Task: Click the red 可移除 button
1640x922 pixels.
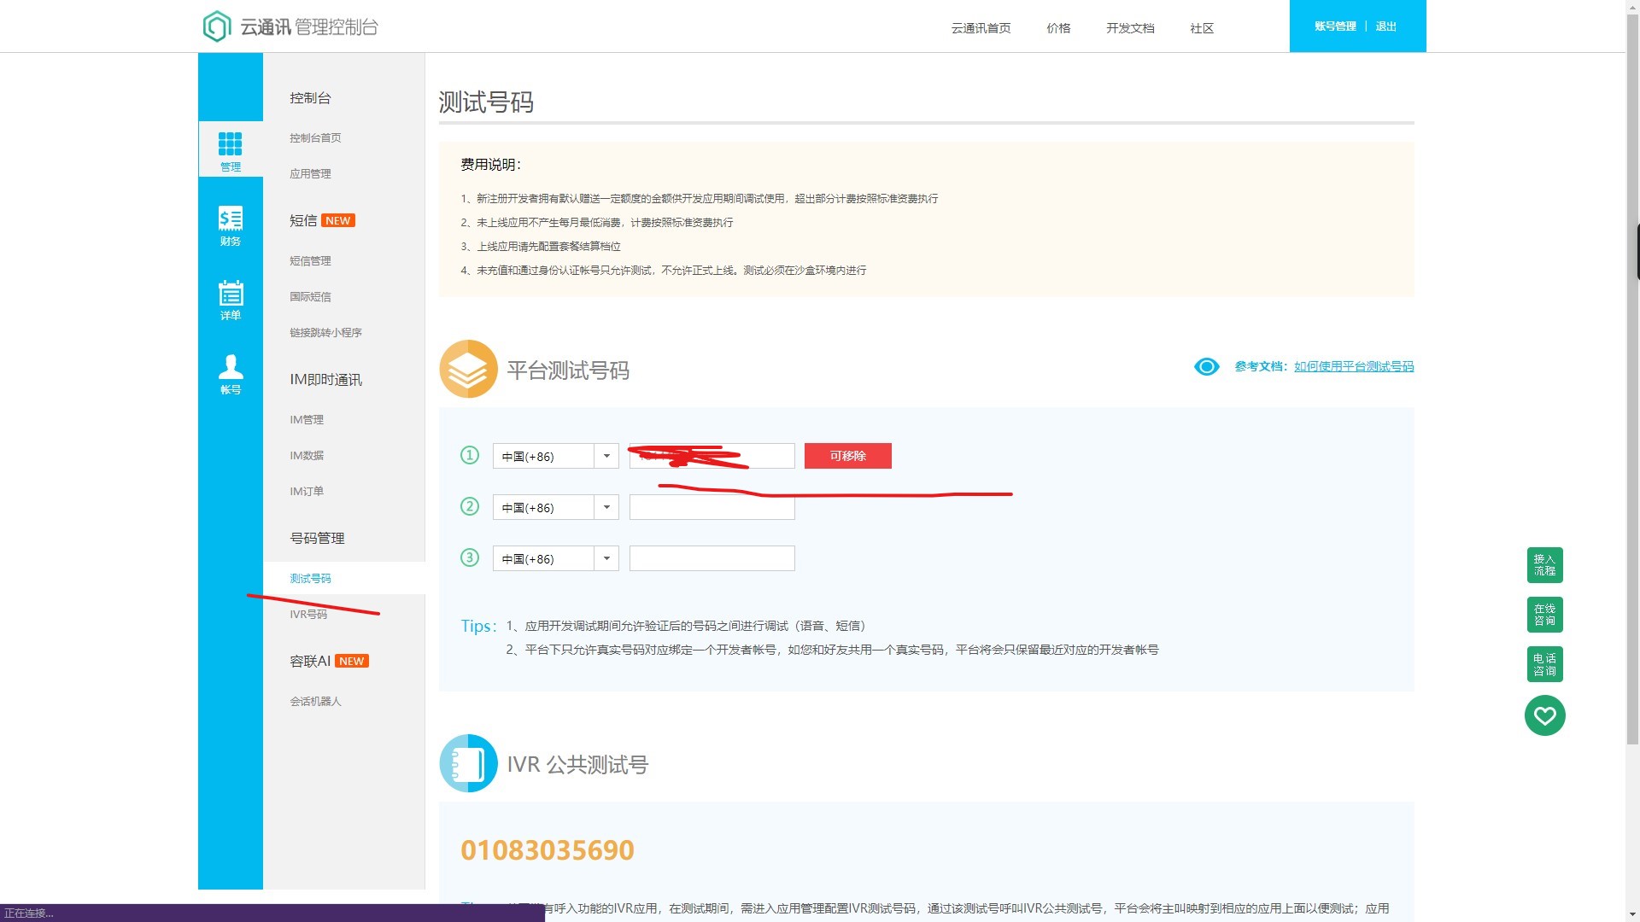Action: click(x=847, y=456)
